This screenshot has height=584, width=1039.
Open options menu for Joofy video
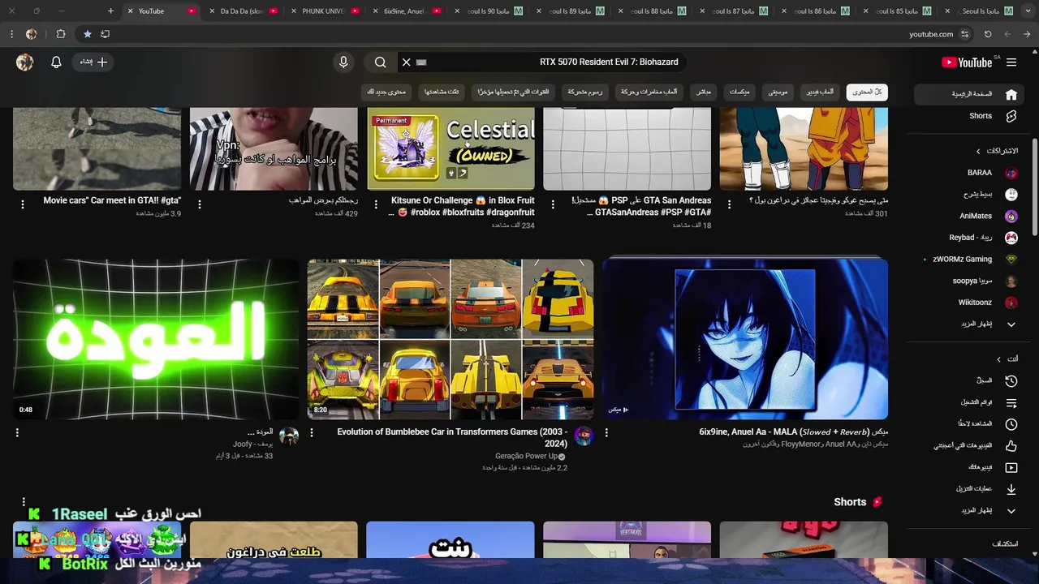click(17, 433)
